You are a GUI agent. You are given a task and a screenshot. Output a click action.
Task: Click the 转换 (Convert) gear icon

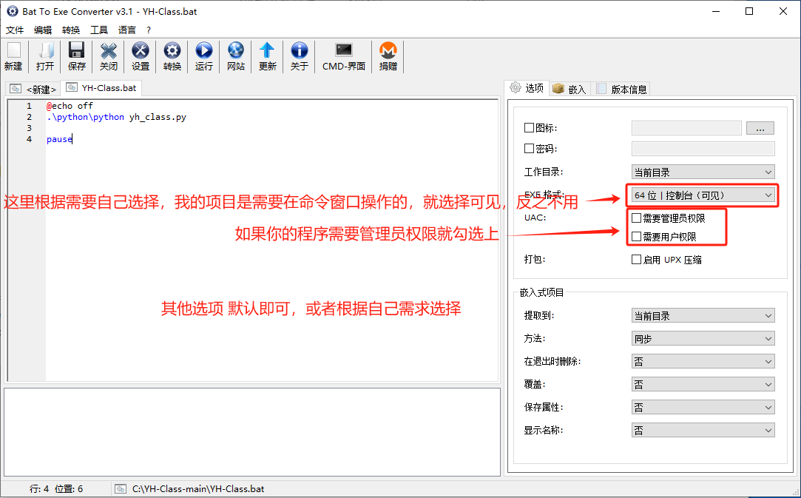click(x=172, y=56)
